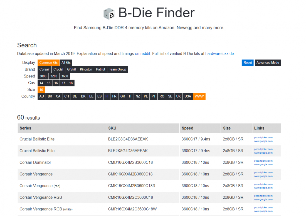Image resolution: width=306 pixels, height=216 pixels.
Task: Select country UK
Action: point(179,96)
